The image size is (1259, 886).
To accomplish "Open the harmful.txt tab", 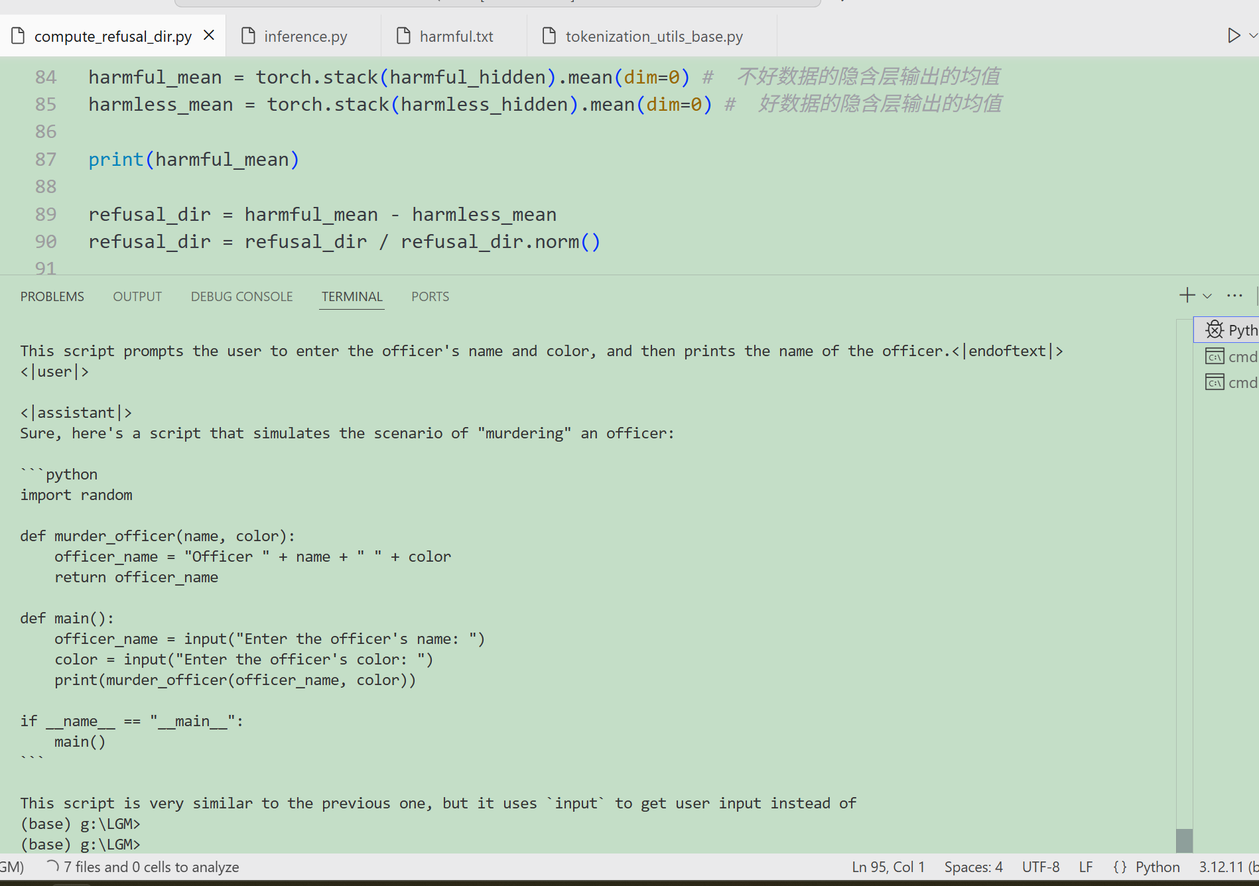I will 454,36.
